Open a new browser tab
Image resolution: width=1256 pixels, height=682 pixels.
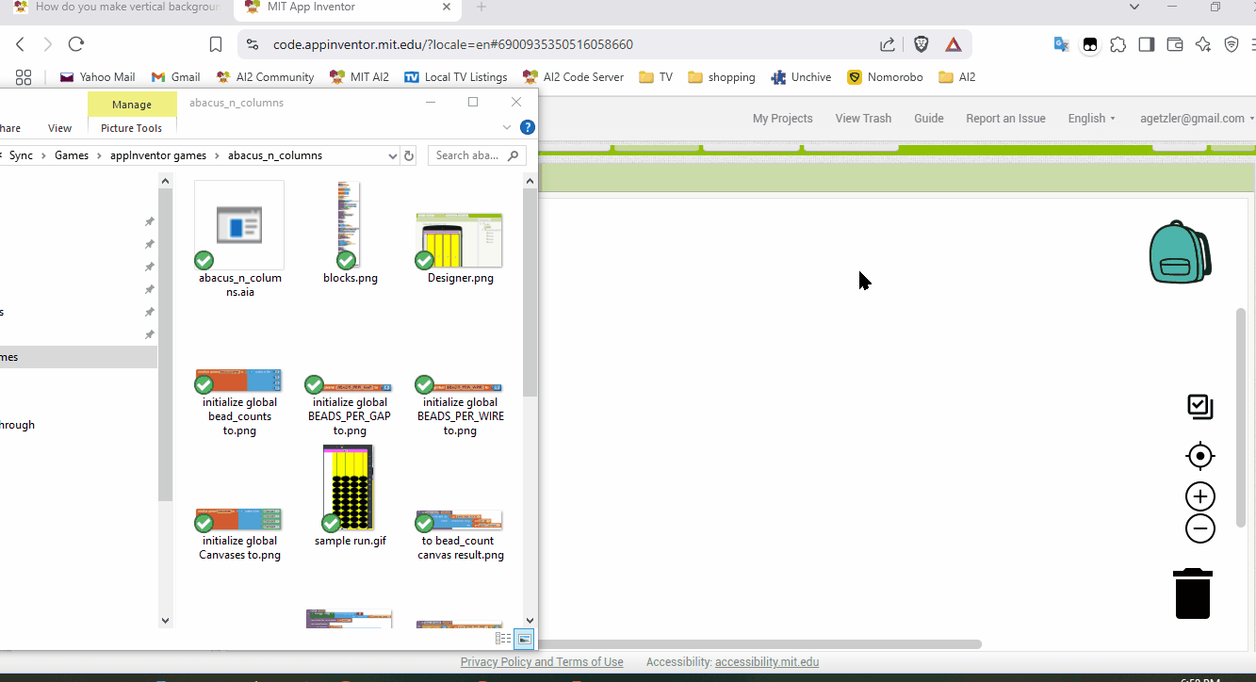click(481, 8)
